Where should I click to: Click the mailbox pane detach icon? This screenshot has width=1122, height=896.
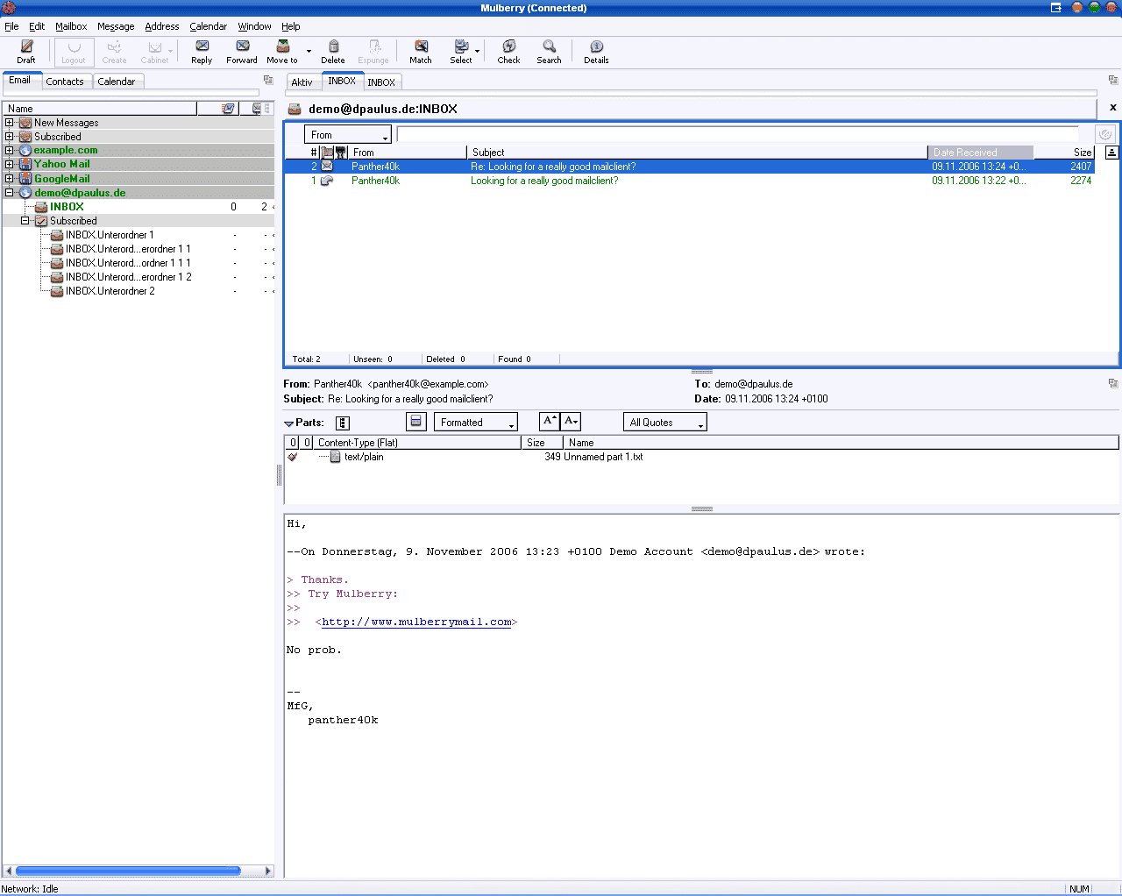point(268,80)
